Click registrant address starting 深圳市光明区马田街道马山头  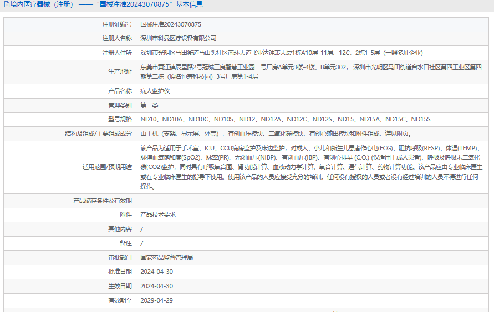282,53
